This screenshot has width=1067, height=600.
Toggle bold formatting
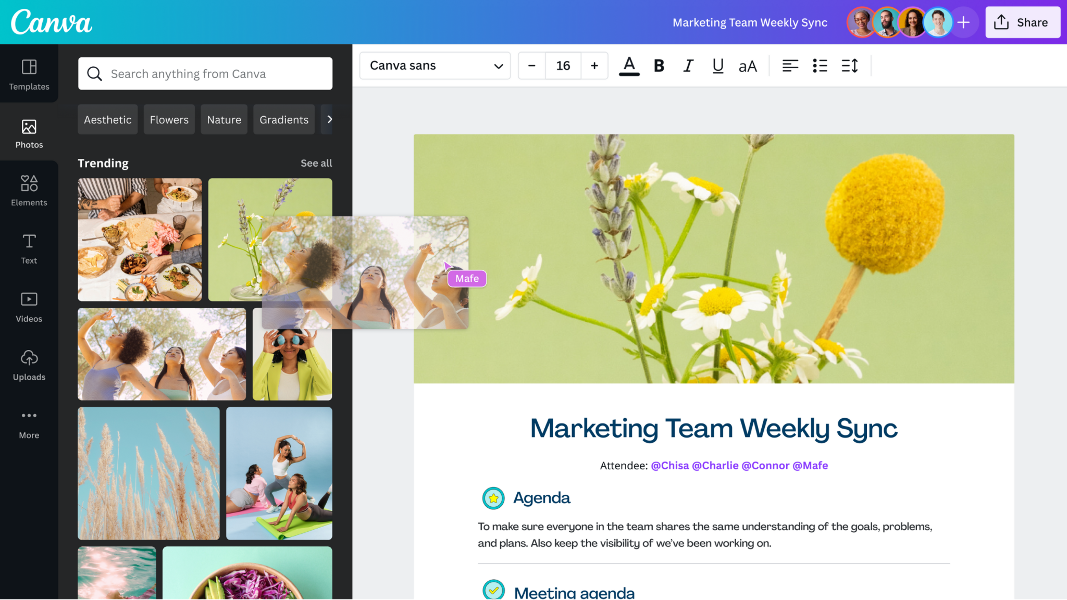click(x=659, y=66)
